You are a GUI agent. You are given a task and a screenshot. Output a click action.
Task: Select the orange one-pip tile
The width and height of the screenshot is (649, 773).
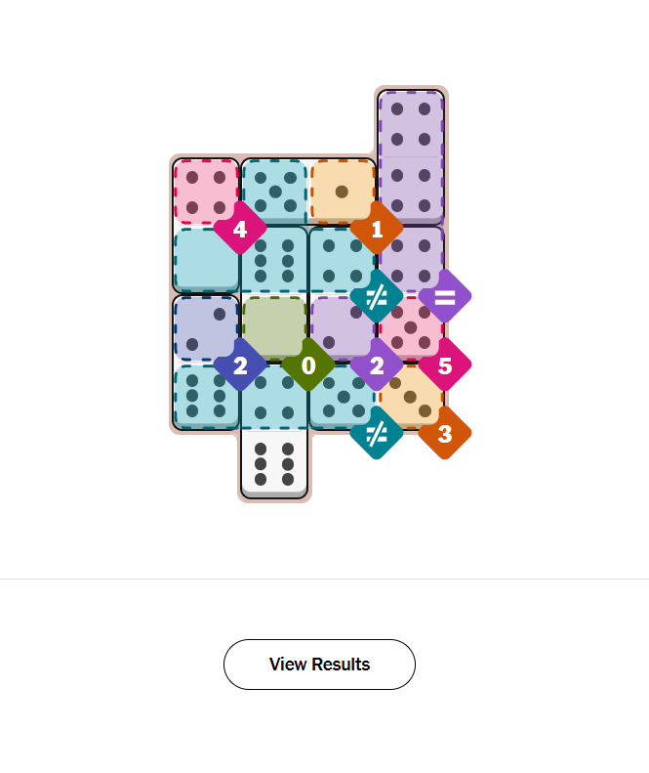pos(342,191)
